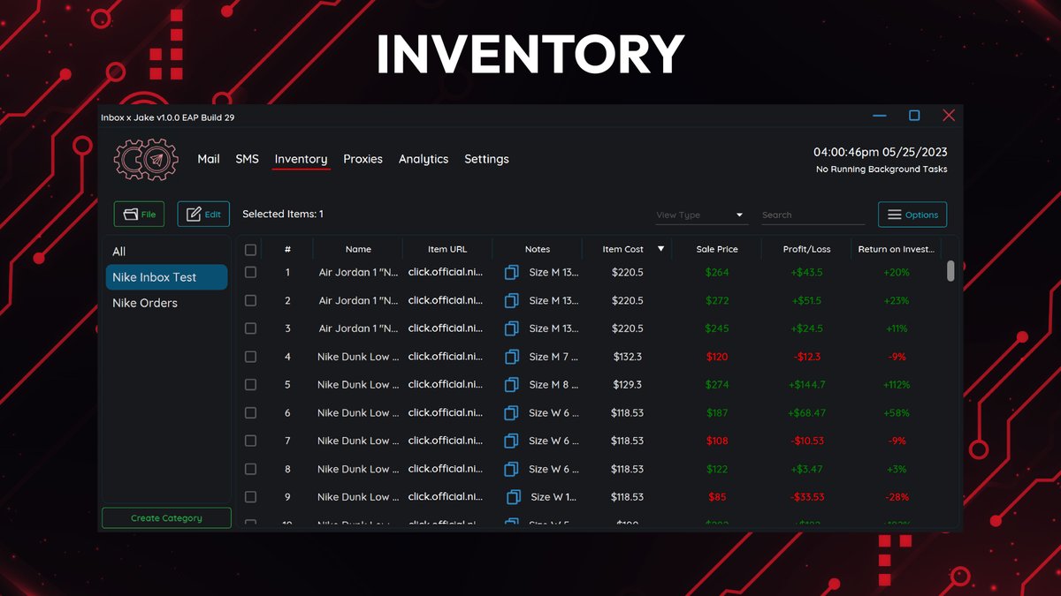Click item cost $132.3 in row 4
This screenshot has height=596, width=1061.
pos(627,357)
